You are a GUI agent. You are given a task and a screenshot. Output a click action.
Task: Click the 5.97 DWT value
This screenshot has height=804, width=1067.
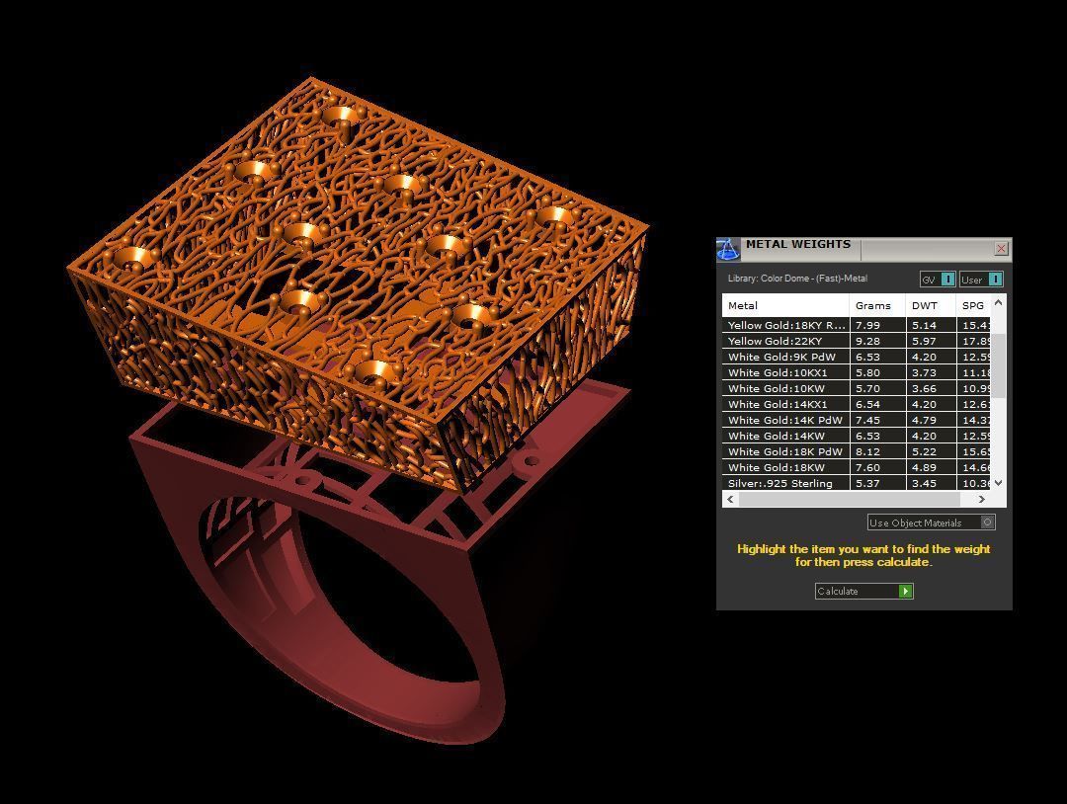click(x=924, y=341)
